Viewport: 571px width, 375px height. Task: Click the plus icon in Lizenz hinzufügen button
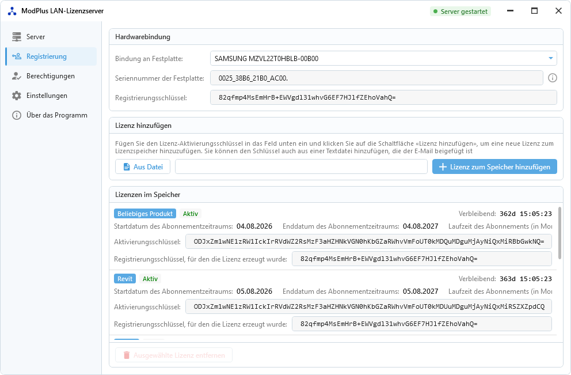[x=443, y=167]
